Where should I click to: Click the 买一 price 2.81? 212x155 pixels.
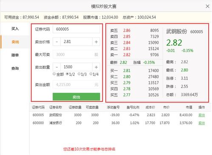[x=127, y=71]
